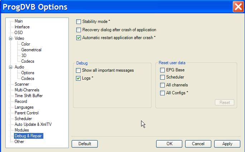245x152 pixels.
Task: Open the Other settings page
Action: coord(19,142)
